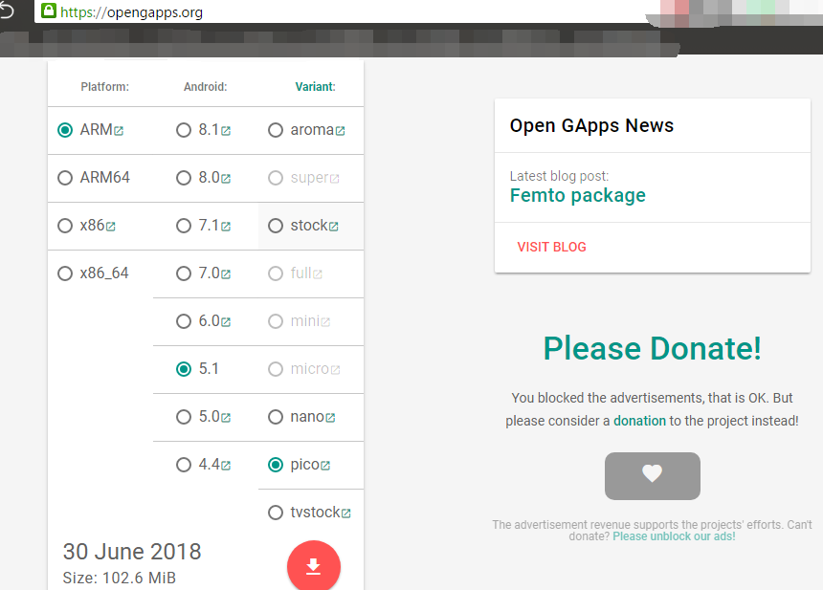
Task: Open aroma variant info link icon
Action: click(x=340, y=131)
